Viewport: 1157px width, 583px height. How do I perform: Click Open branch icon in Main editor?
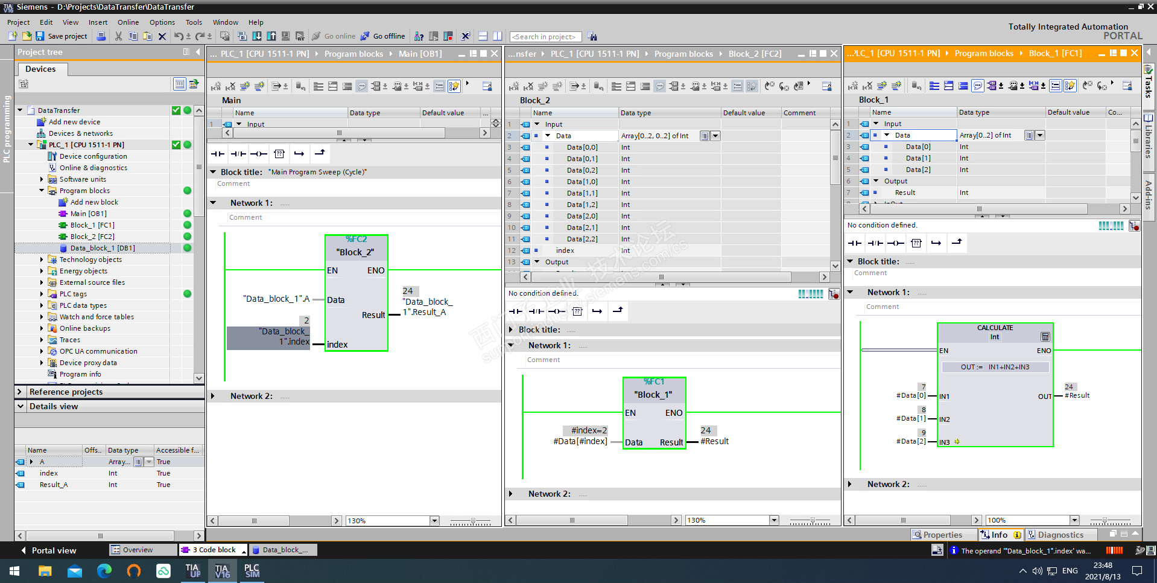point(299,154)
